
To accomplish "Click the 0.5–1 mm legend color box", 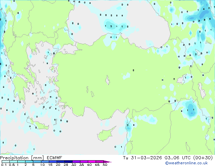I will [x=14, y=162].
